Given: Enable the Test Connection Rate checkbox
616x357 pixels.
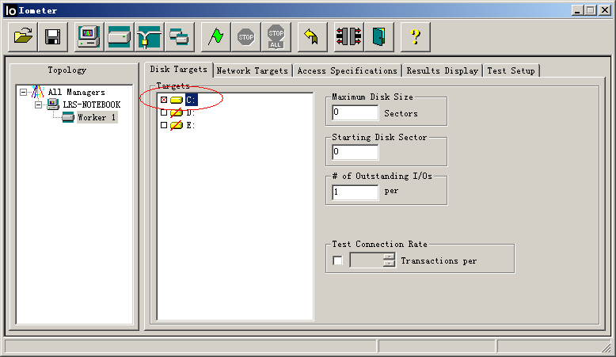Looking at the screenshot, I should pos(338,260).
